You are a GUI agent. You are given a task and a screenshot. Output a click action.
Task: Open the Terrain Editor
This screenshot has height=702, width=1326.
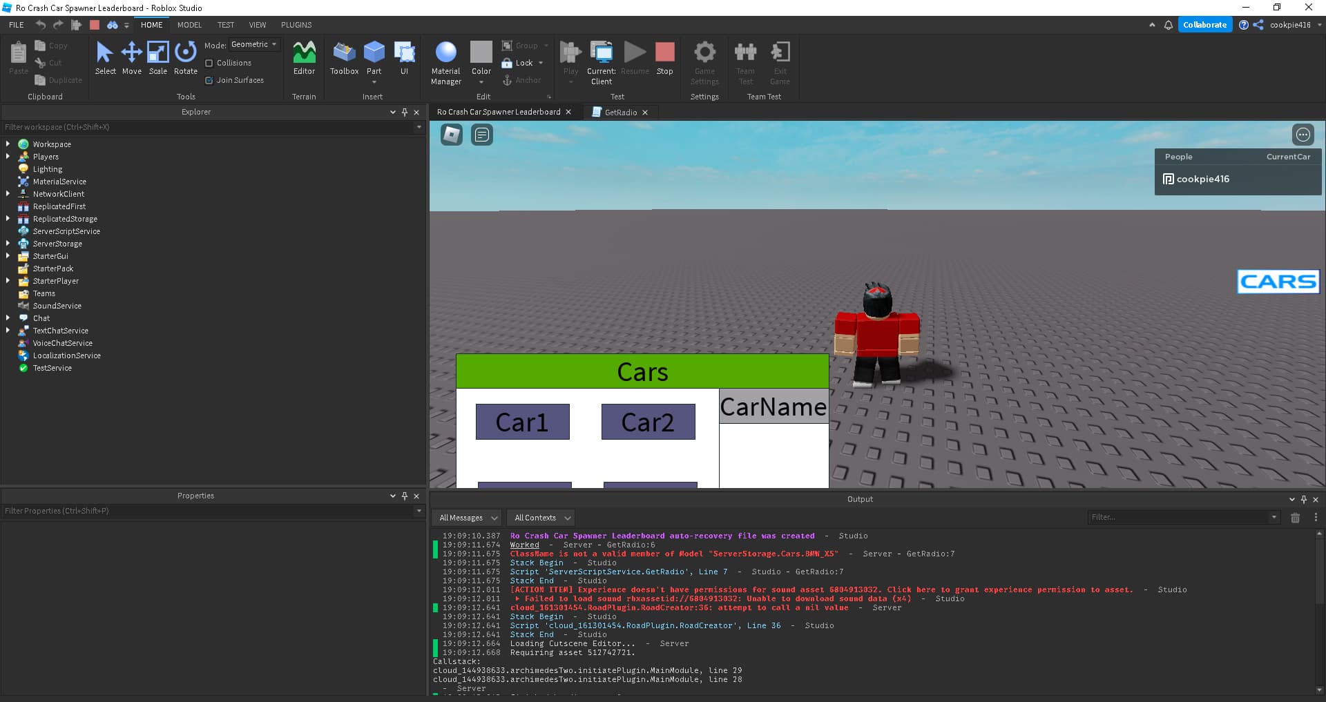click(x=304, y=59)
